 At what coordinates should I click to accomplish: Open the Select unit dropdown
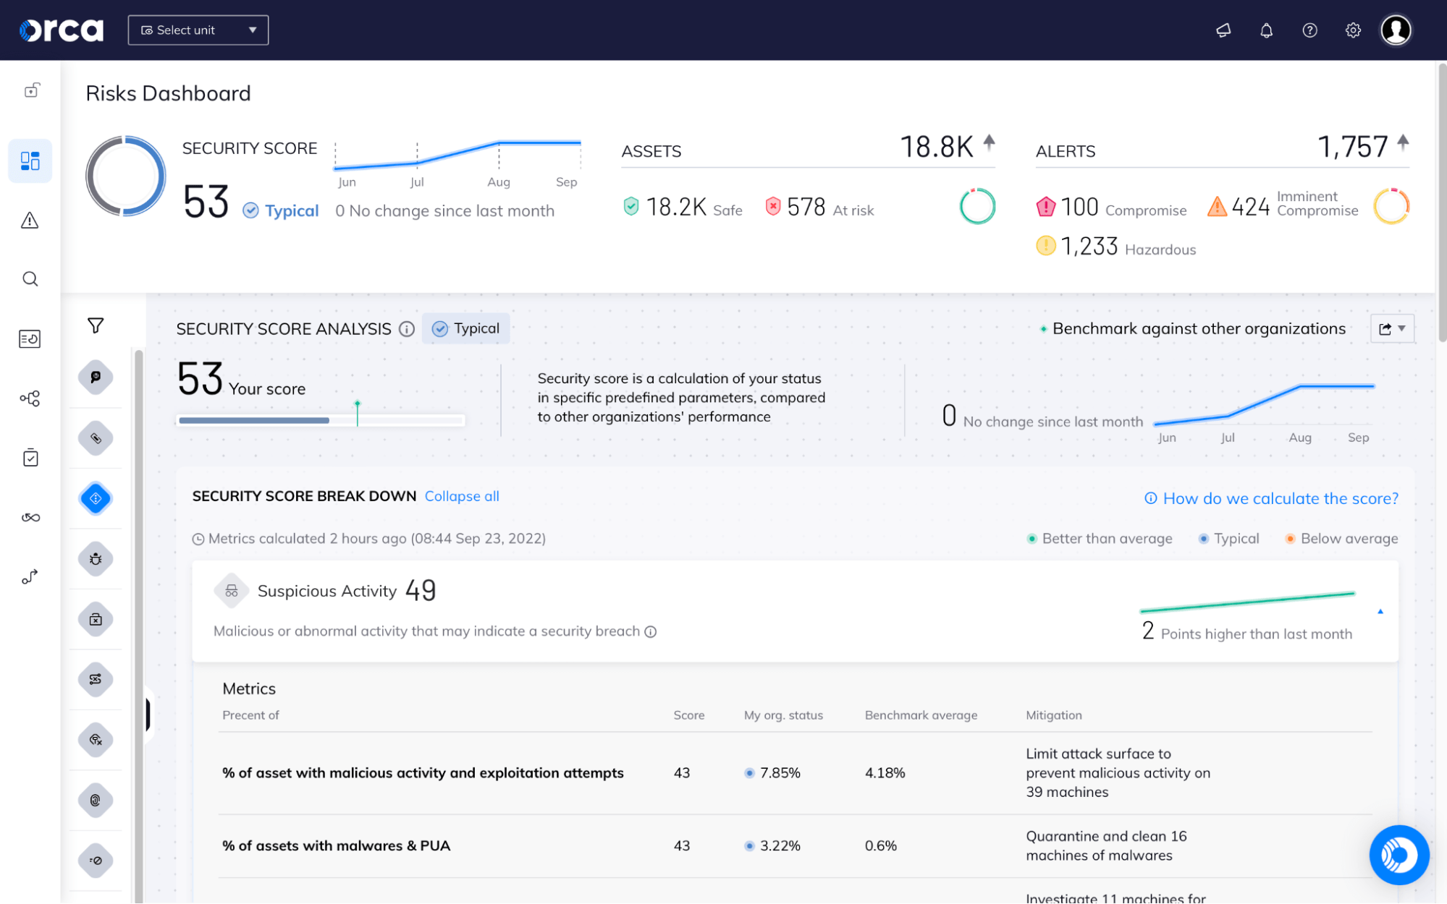[x=197, y=30]
